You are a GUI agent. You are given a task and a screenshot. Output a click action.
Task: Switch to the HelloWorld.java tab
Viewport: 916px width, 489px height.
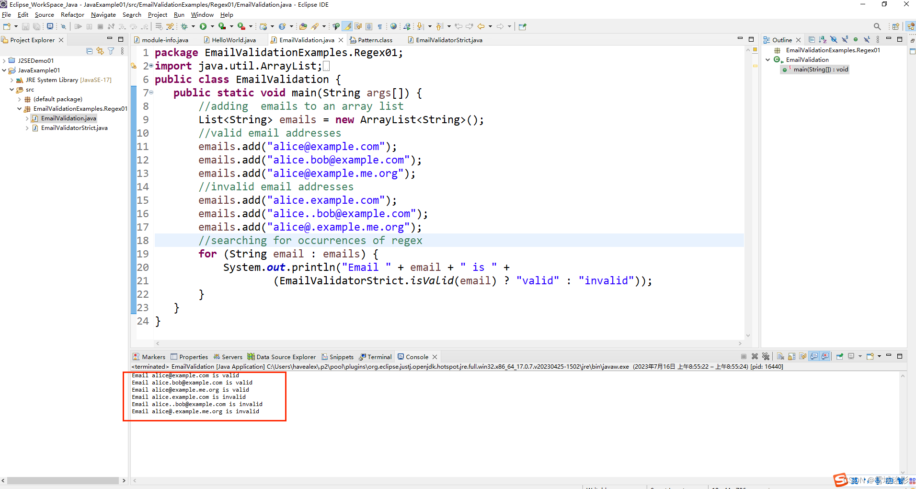pos(229,40)
